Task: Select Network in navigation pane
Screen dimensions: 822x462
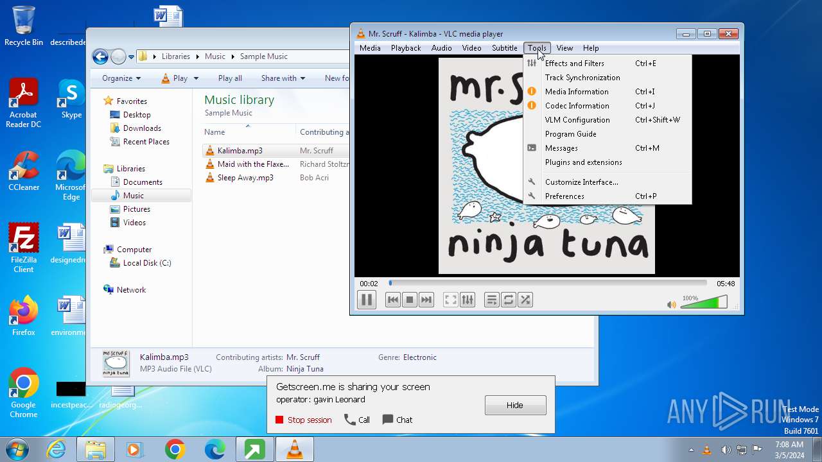Action: click(131, 290)
